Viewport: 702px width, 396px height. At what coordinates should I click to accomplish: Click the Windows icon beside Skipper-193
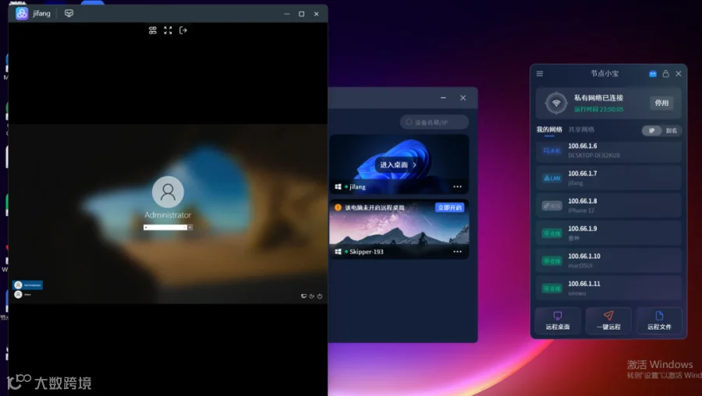point(338,252)
